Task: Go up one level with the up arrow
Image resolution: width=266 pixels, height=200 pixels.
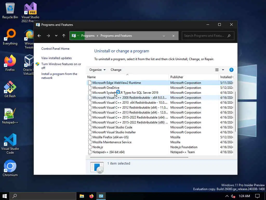Action: 64,36
